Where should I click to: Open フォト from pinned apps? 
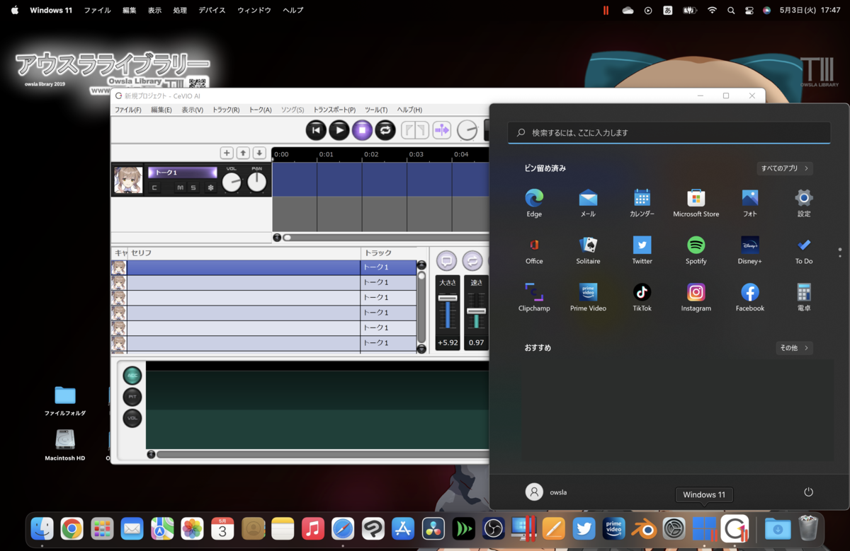[750, 202]
